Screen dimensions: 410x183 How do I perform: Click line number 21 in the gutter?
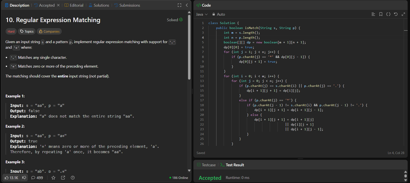point(202,119)
